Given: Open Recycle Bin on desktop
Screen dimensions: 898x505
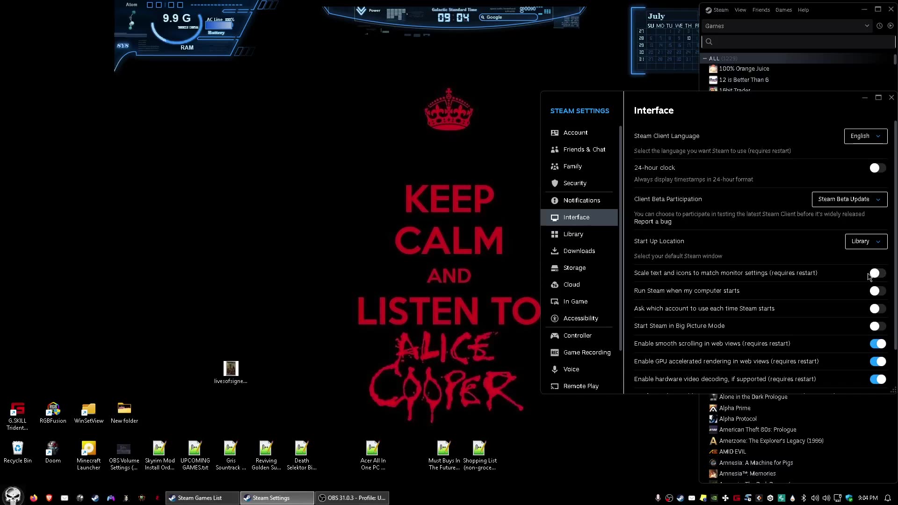Looking at the screenshot, I should [x=17, y=449].
